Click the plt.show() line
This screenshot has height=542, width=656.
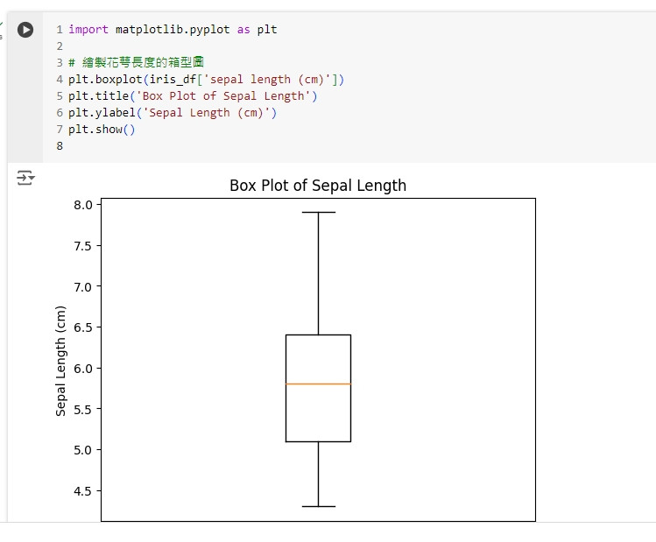coord(102,130)
